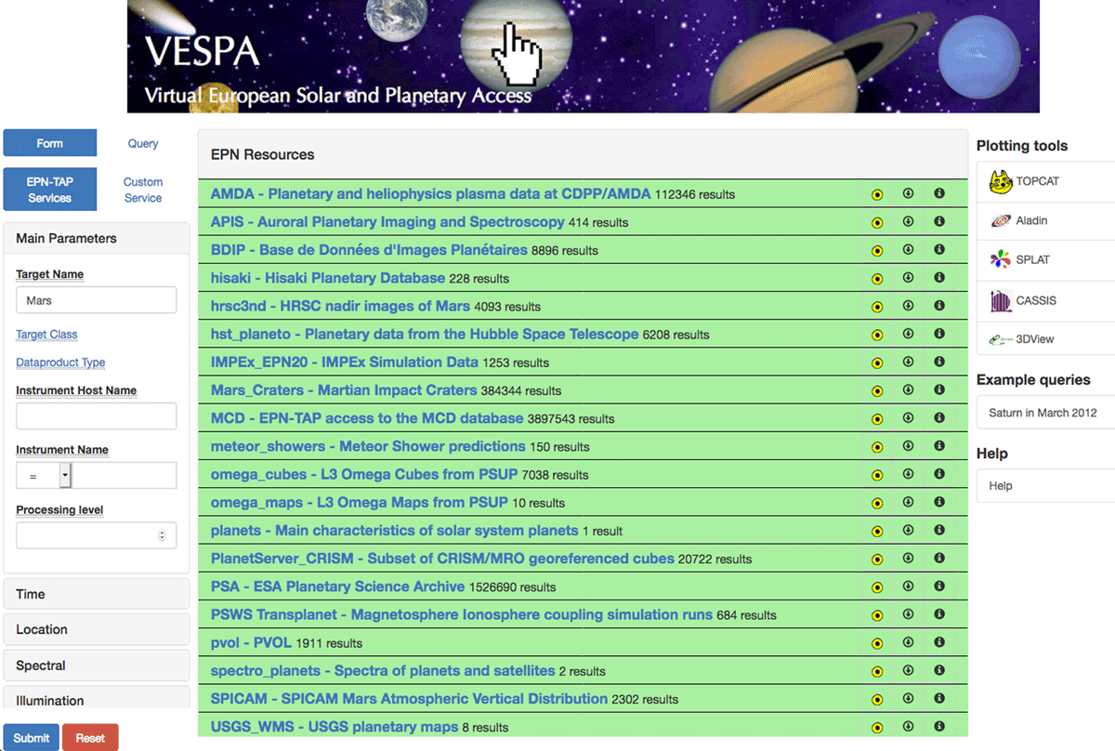Click the Reset button
The width and height of the screenshot is (1115, 751).
tap(90, 738)
